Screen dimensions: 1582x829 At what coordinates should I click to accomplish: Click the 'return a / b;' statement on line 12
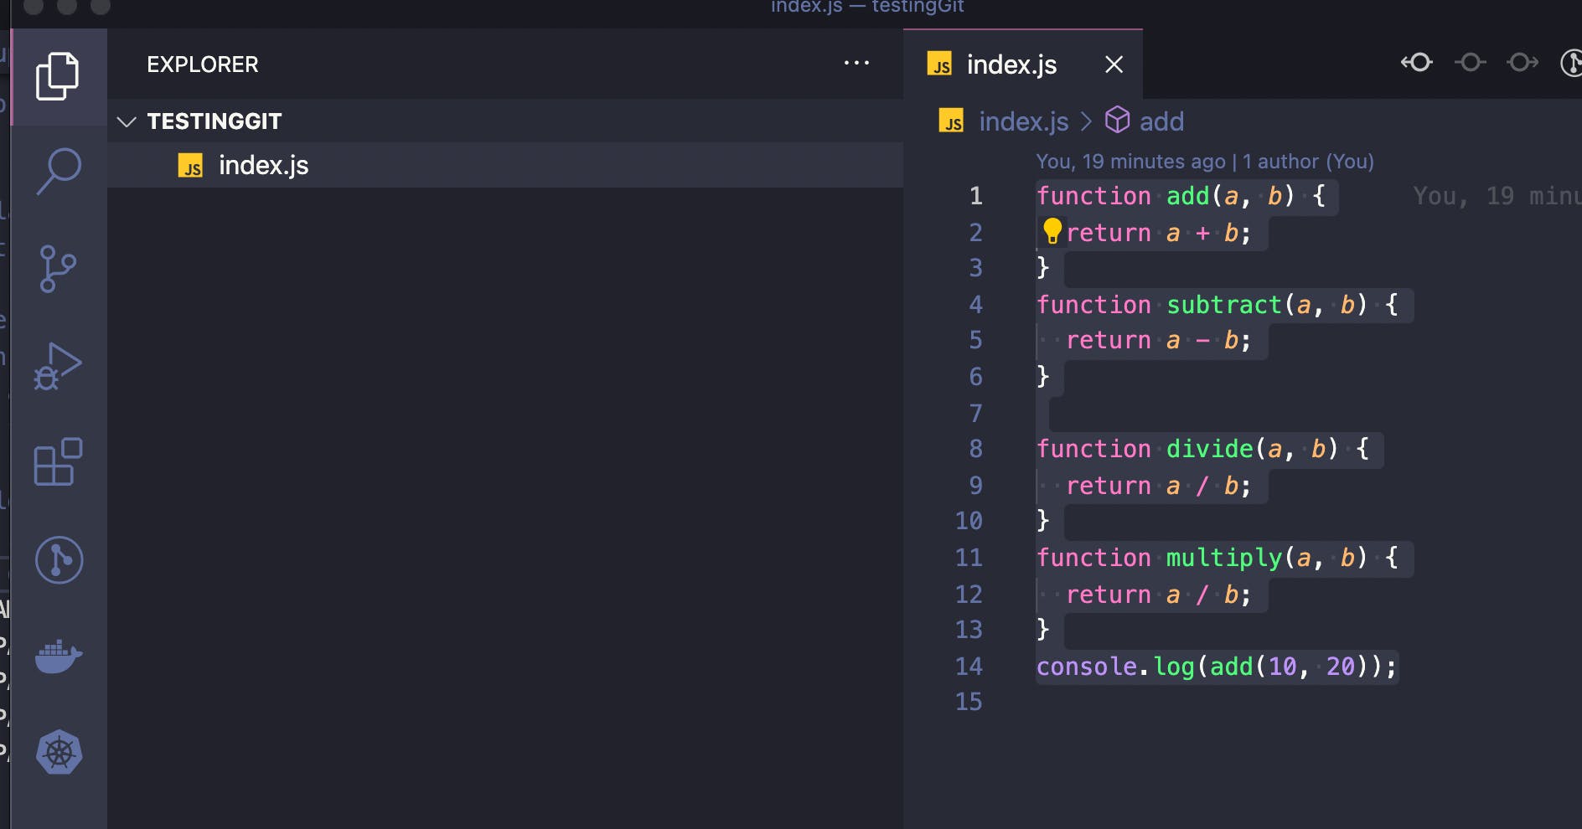pos(1159,595)
